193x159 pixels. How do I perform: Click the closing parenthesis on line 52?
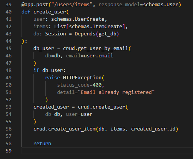(x=47, y=100)
